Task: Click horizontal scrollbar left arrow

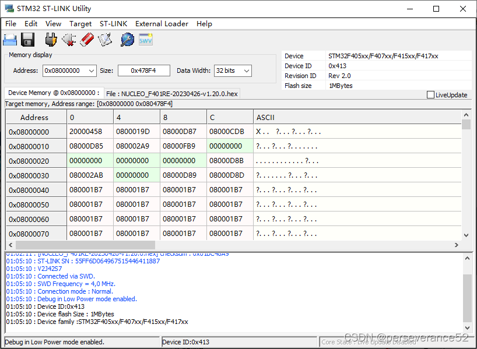Action: (x=10, y=245)
